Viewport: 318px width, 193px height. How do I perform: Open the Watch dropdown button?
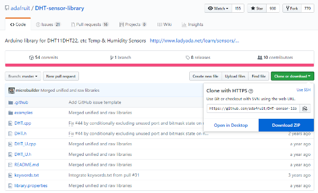tap(218, 8)
